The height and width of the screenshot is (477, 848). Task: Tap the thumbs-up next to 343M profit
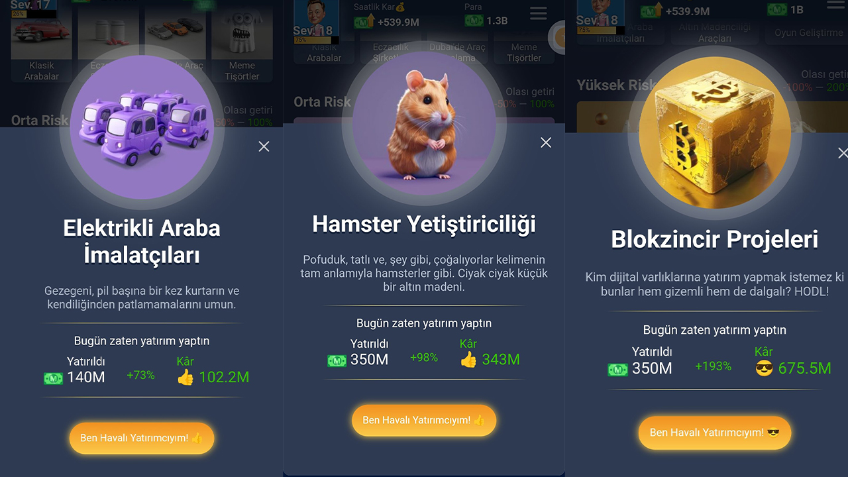468,360
